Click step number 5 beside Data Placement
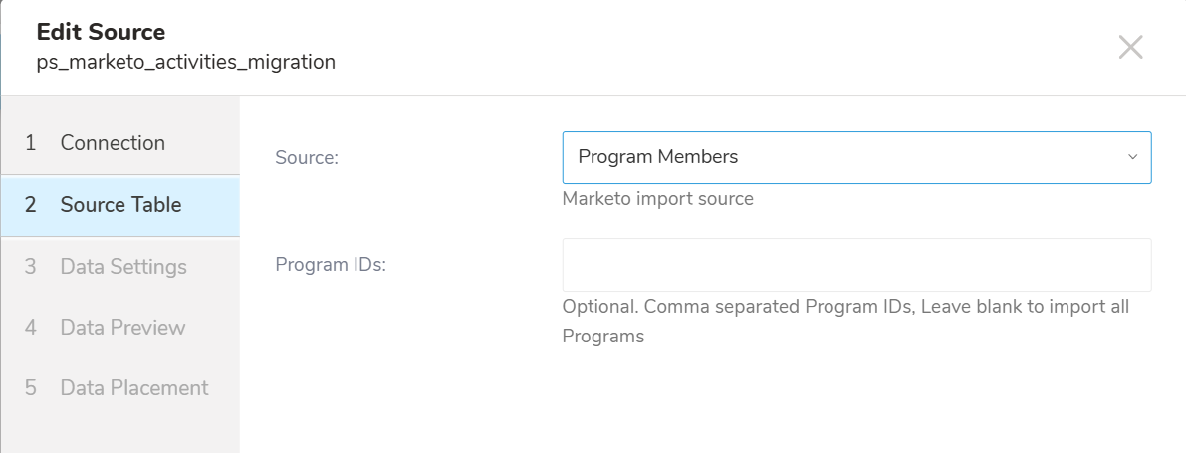Image resolution: width=1186 pixels, height=453 pixels. (x=30, y=388)
